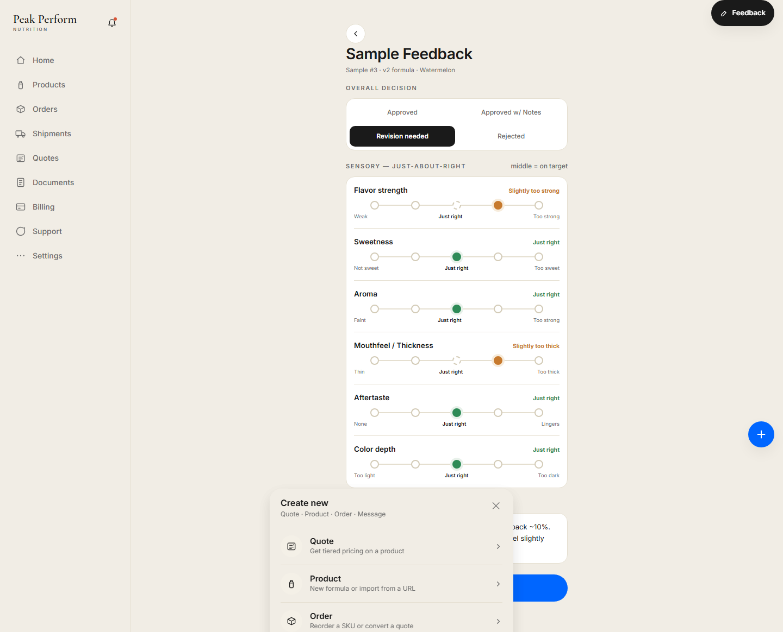This screenshot has height=632, width=783.
Task: Open the Orders box icon in sidebar
Action: point(21,109)
